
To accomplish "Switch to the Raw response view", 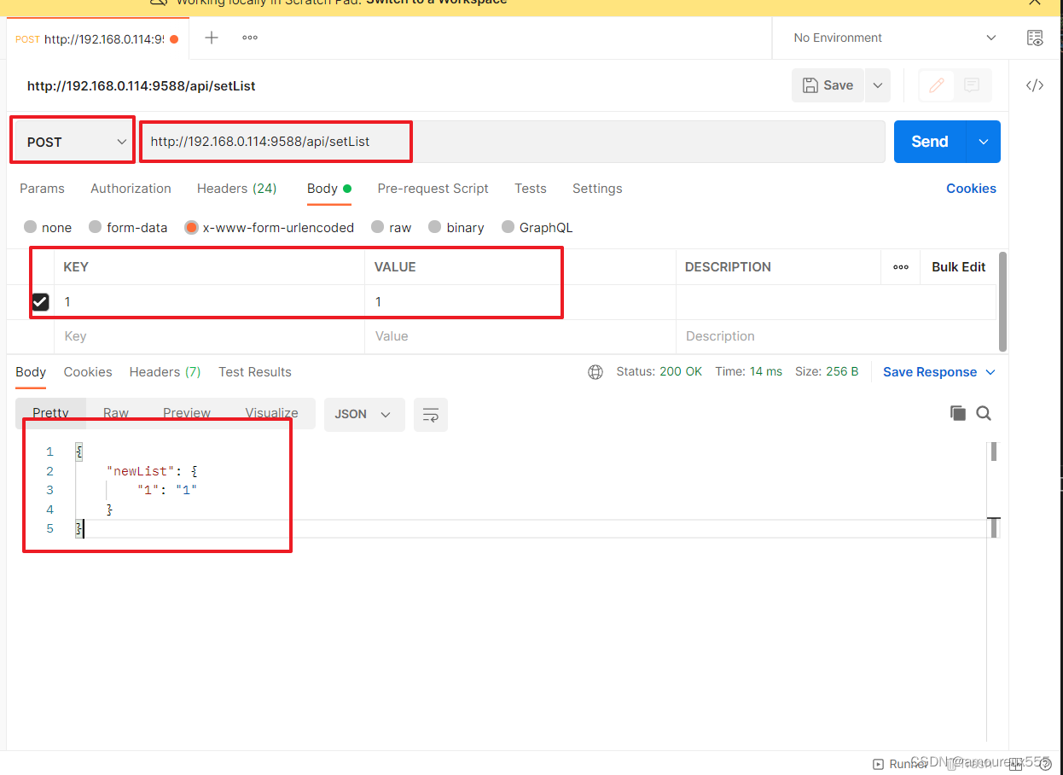I will (x=115, y=412).
